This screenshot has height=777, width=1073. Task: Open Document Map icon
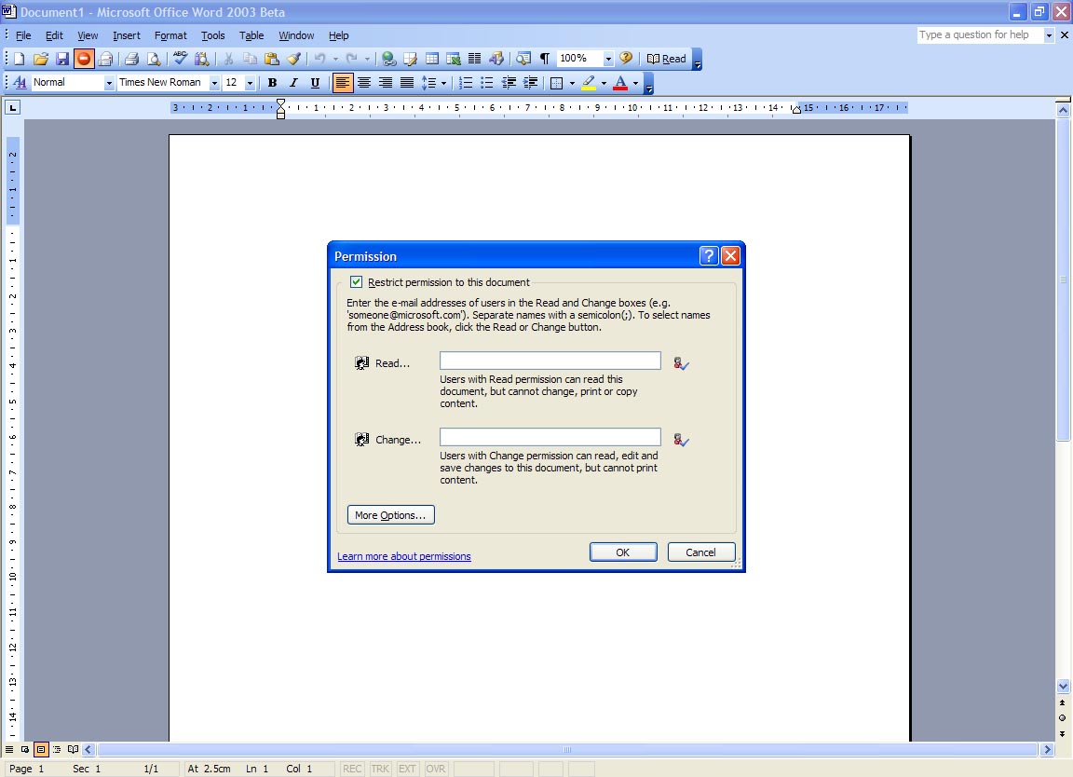tap(523, 59)
